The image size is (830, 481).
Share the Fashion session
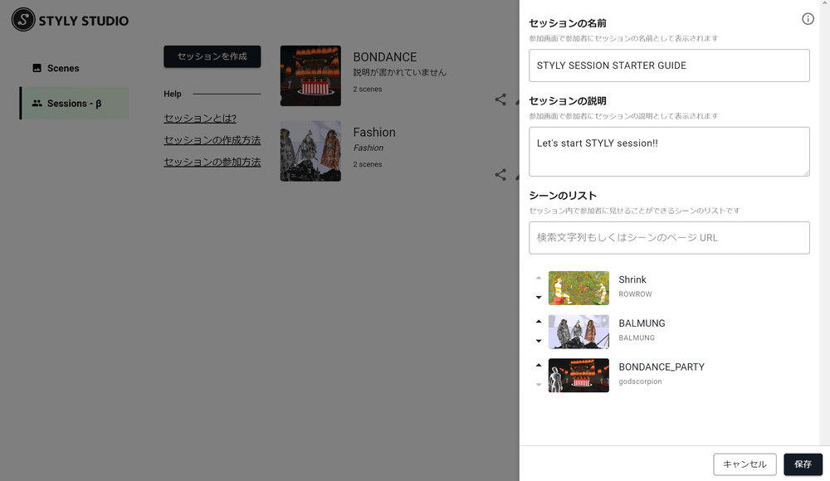coord(500,175)
